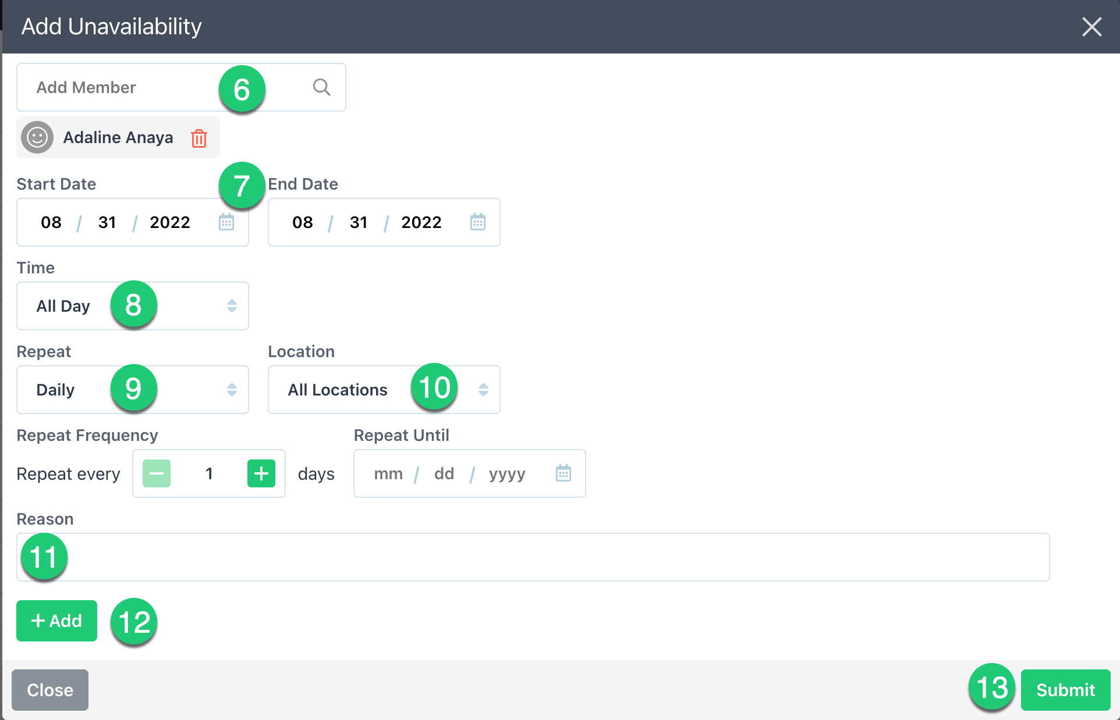Click Adaline Anaya's smiley avatar
Image resolution: width=1120 pixels, height=720 pixels.
pyautogui.click(x=37, y=138)
